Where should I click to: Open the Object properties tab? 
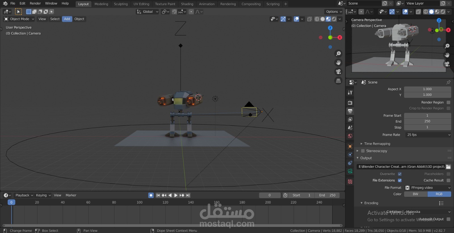350,146
